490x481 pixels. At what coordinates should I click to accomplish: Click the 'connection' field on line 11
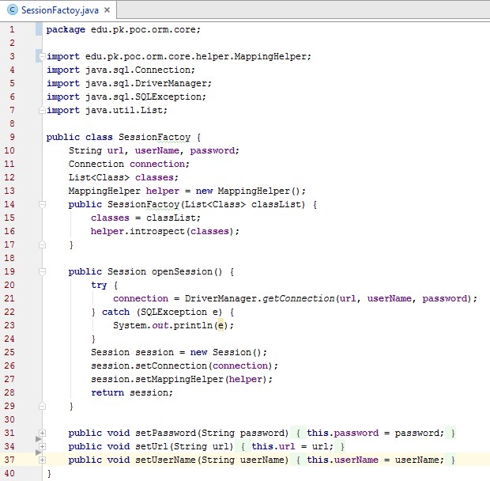[157, 164]
